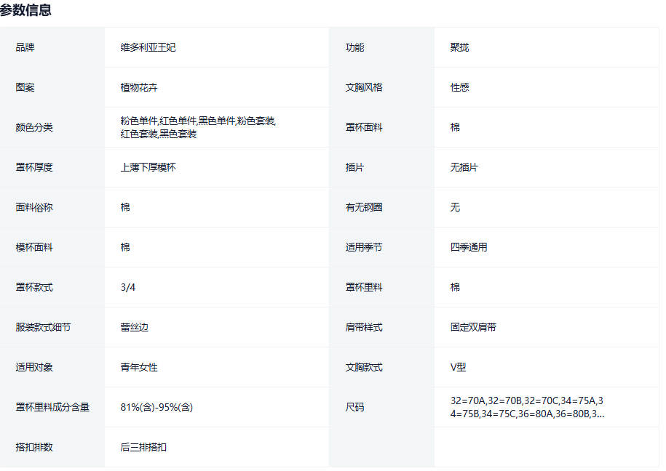Select the 植物花卉 pattern value
Image resolution: width=666 pixels, height=471 pixels.
click(x=139, y=87)
